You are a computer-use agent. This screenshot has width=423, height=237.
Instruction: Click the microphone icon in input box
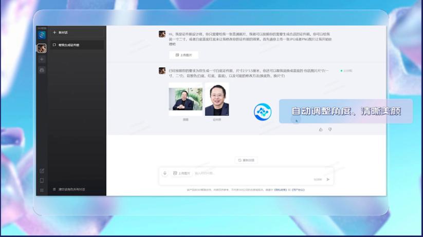pos(165,173)
